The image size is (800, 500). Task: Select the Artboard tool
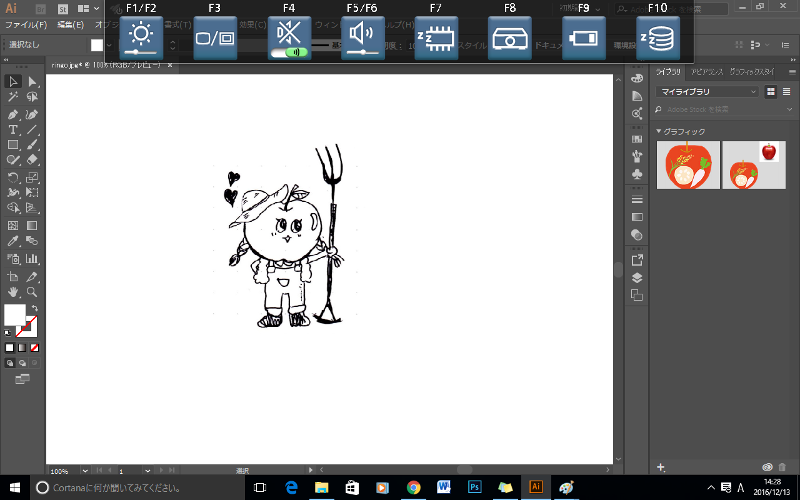pyautogui.click(x=12, y=276)
